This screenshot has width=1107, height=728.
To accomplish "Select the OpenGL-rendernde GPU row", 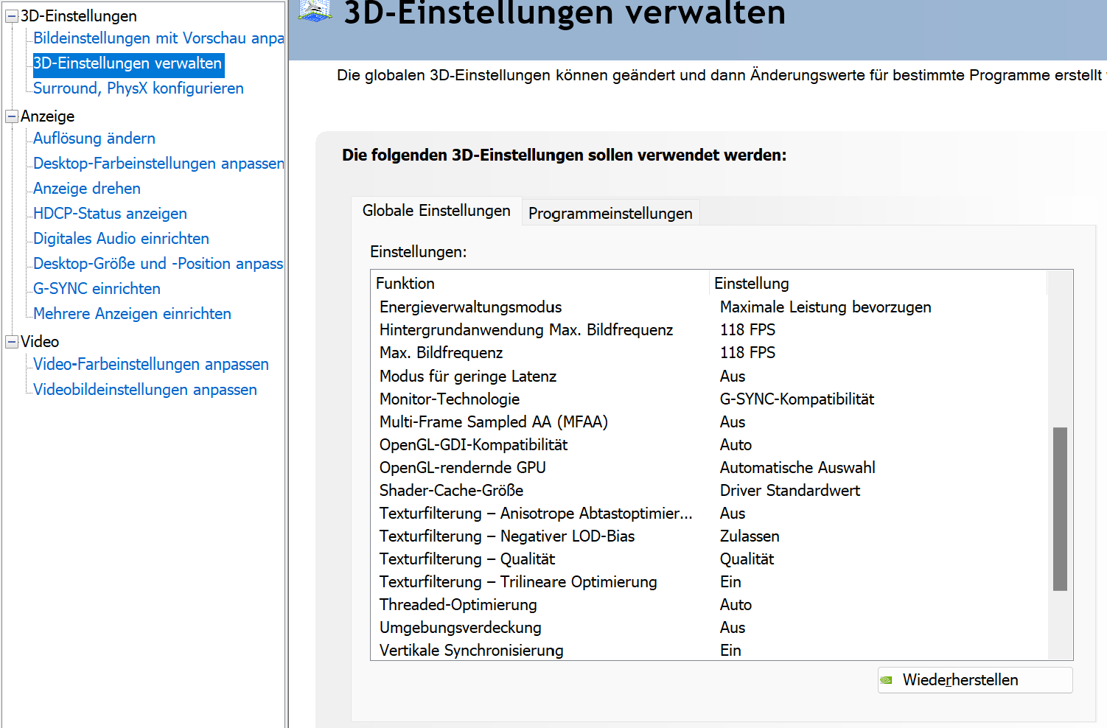I will click(x=709, y=468).
